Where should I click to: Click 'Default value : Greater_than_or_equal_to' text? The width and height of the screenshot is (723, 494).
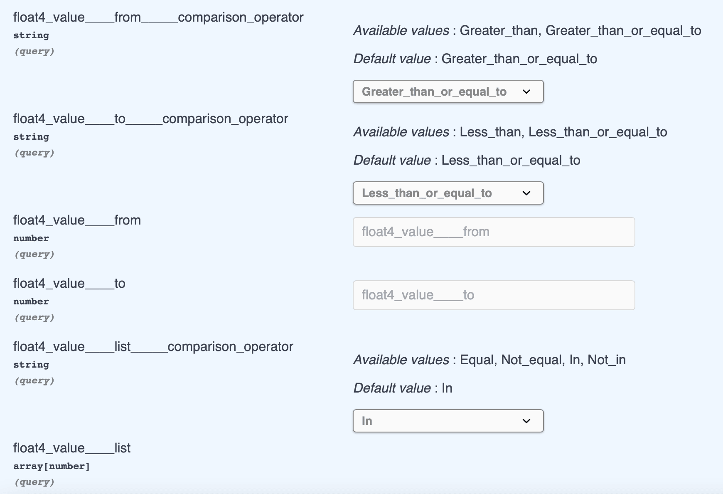[475, 59]
